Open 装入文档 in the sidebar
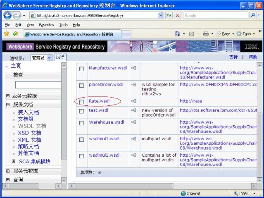This screenshot has height=198, width=264. 28,112
